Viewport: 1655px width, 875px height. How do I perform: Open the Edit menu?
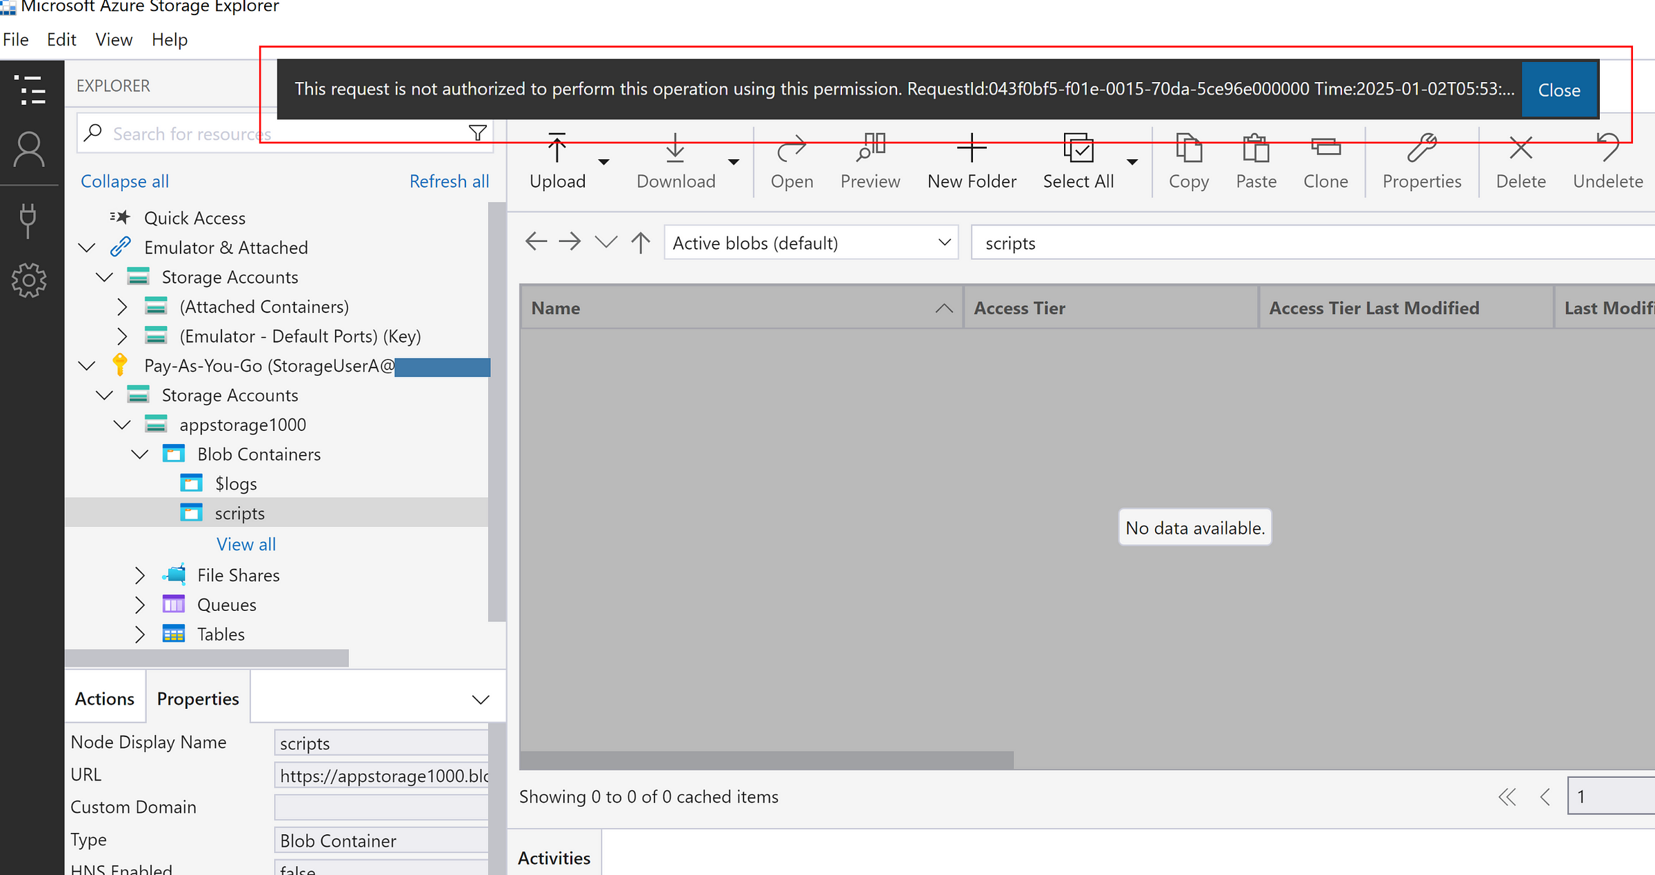61,39
